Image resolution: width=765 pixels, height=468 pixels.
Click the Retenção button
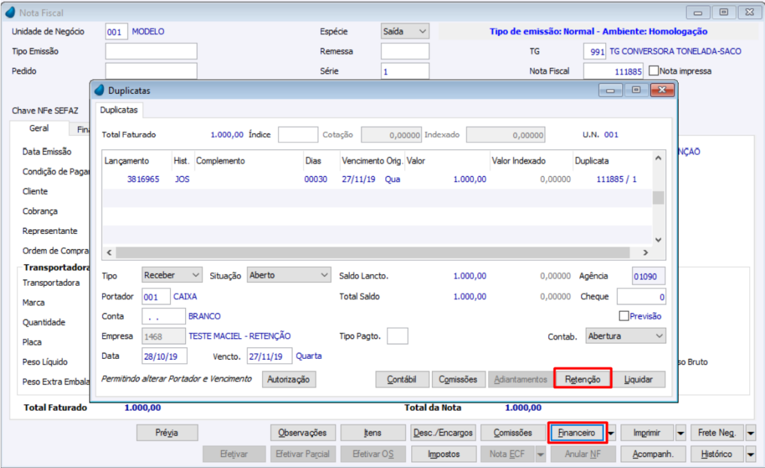(583, 379)
